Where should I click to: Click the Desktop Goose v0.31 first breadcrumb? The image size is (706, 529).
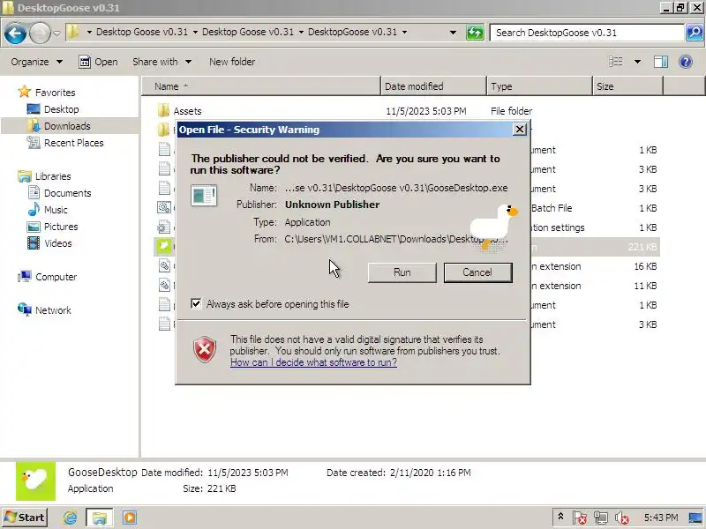pos(142,32)
